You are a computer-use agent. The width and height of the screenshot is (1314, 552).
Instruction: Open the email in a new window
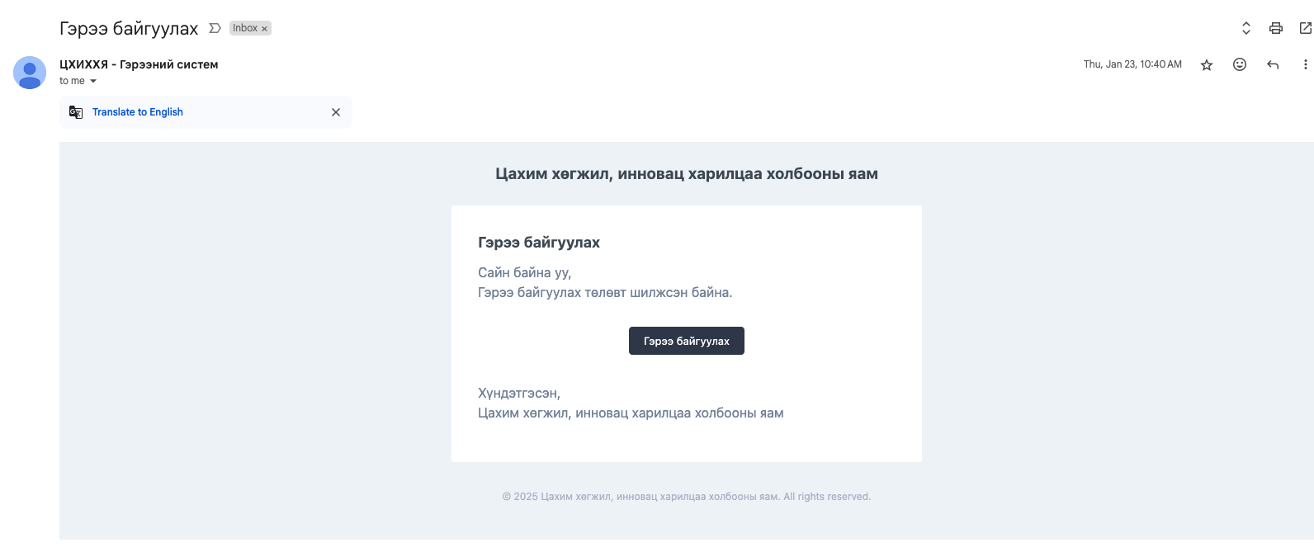(x=1305, y=28)
